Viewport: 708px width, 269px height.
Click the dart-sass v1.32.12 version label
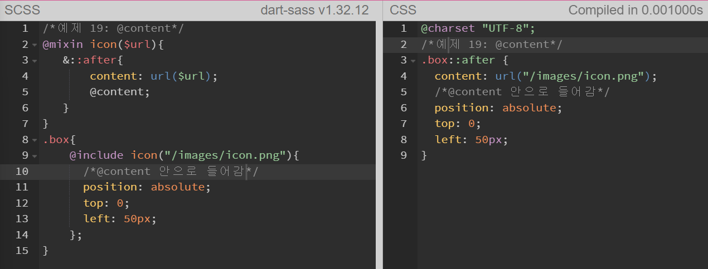click(314, 10)
